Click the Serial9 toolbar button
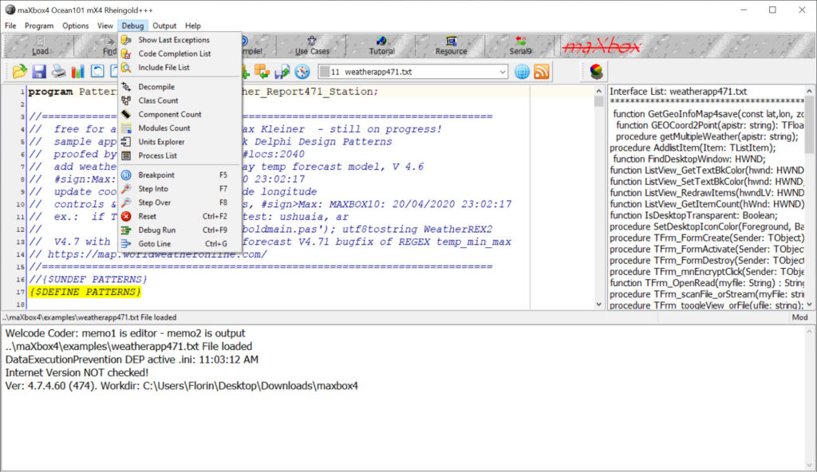The height and width of the screenshot is (472, 817). pos(520,46)
